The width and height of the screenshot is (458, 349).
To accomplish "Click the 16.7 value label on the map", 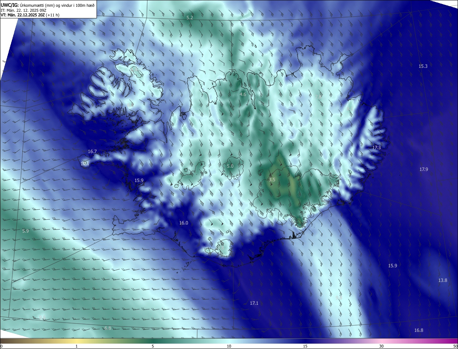I will (92, 151).
